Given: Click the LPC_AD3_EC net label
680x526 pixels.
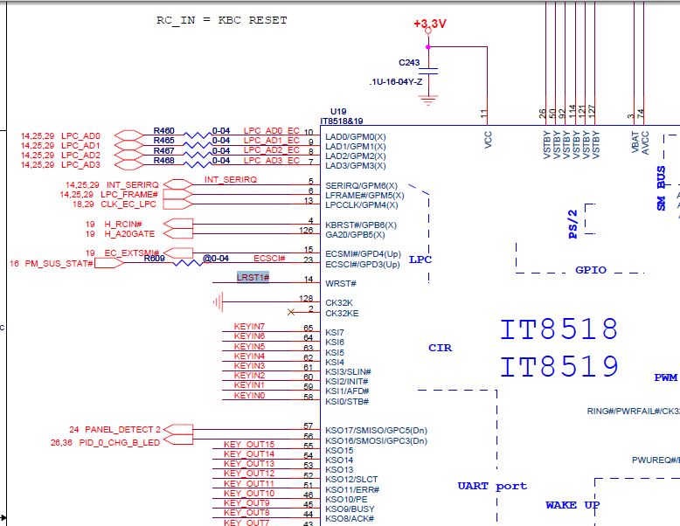Looking at the screenshot, I should click(272, 161).
